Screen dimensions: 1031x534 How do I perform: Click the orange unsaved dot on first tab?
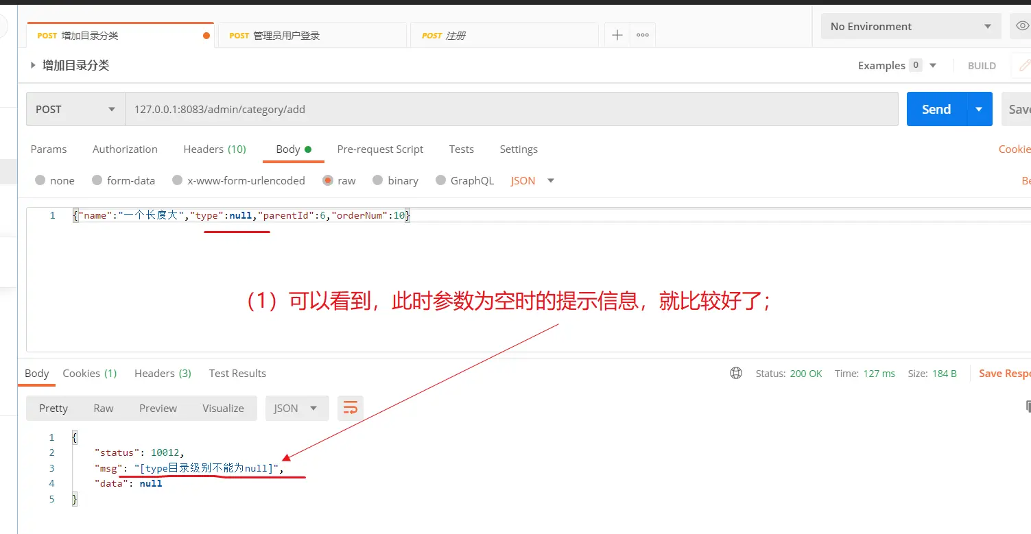coord(206,36)
